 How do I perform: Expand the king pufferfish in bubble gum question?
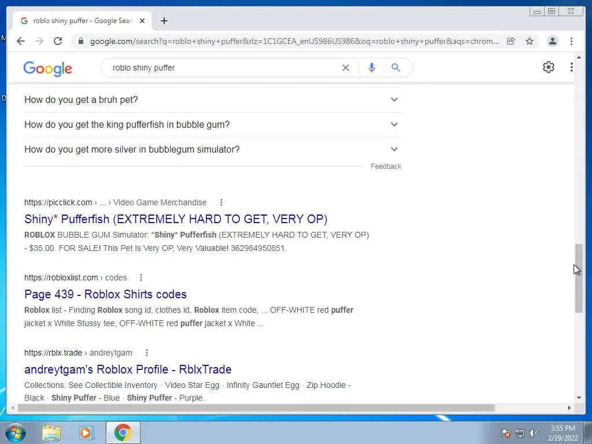tap(212, 125)
